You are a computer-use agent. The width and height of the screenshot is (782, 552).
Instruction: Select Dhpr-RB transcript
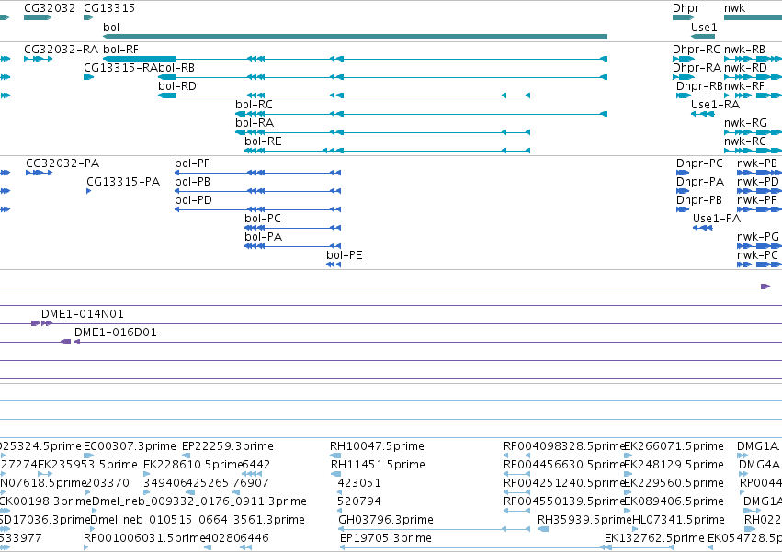[x=684, y=96]
